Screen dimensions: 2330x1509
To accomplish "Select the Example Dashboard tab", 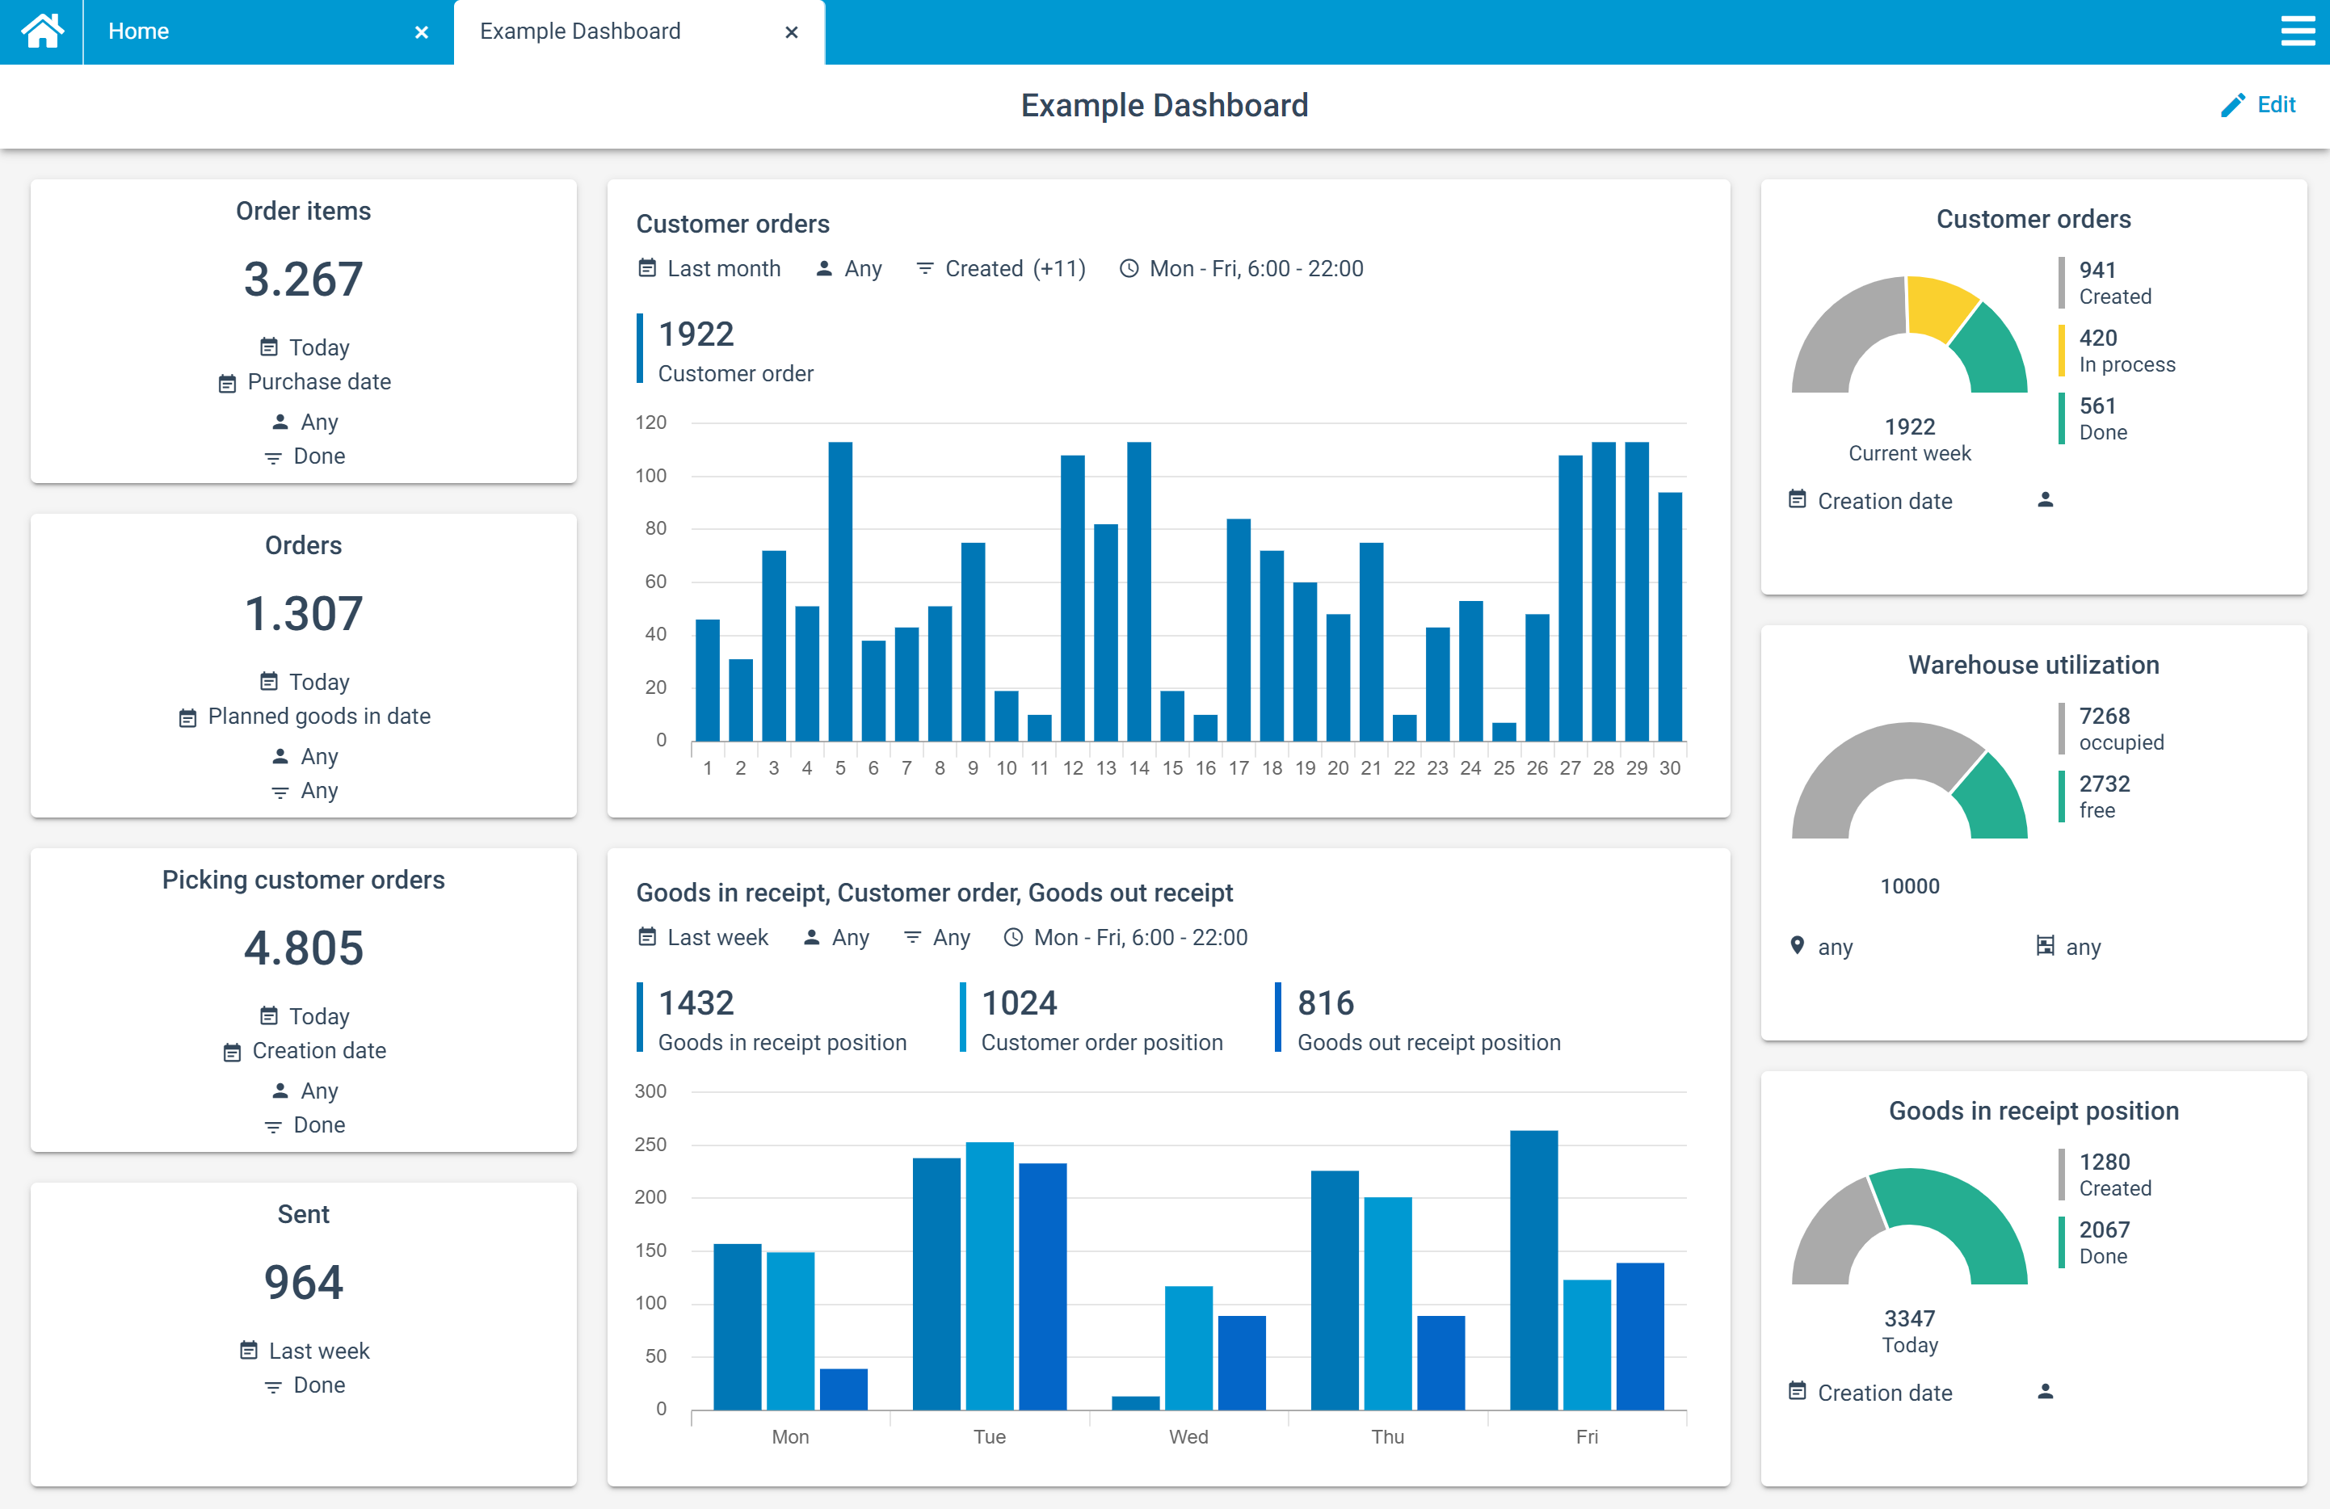I will [x=639, y=32].
